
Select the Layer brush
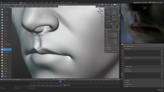6,23
